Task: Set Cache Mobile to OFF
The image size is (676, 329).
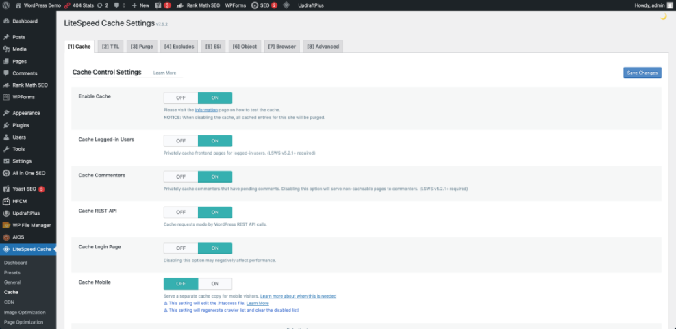Action: tap(181, 284)
